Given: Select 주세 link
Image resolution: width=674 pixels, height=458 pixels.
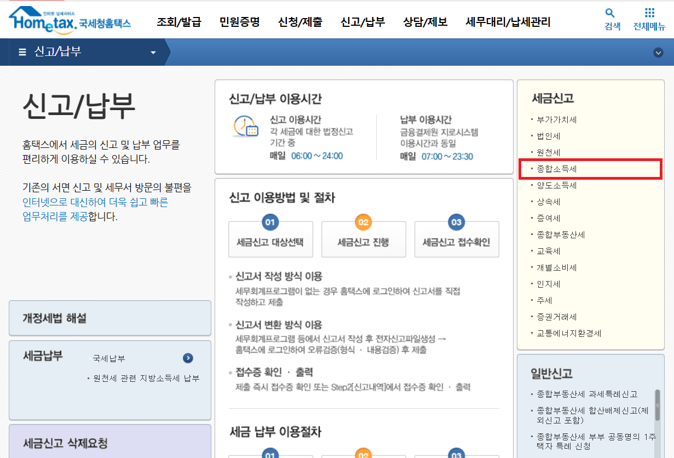Looking at the screenshot, I should (x=544, y=300).
